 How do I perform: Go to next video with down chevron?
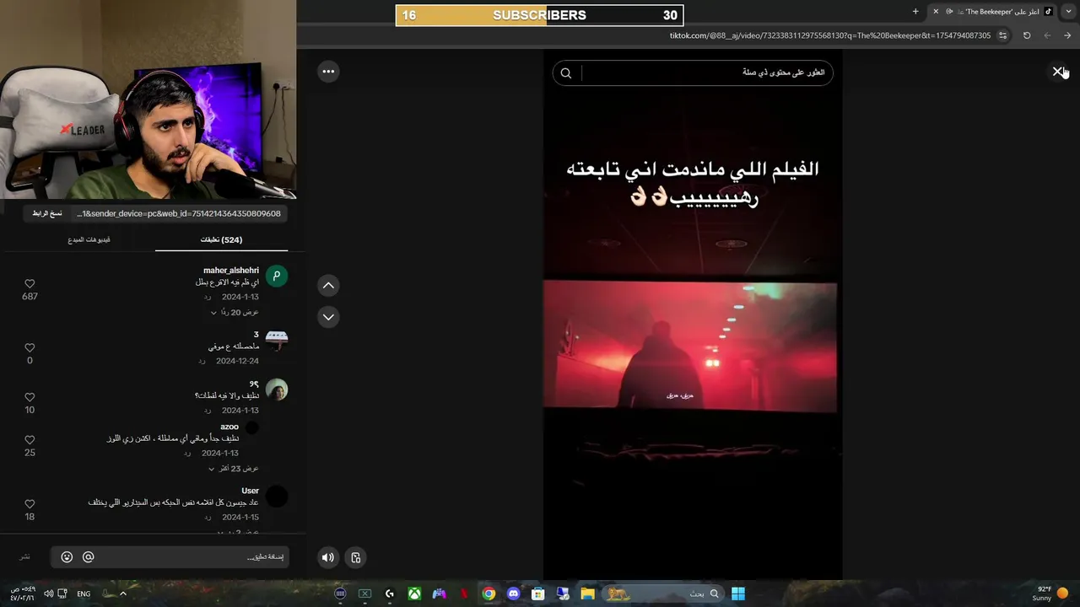[328, 317]
